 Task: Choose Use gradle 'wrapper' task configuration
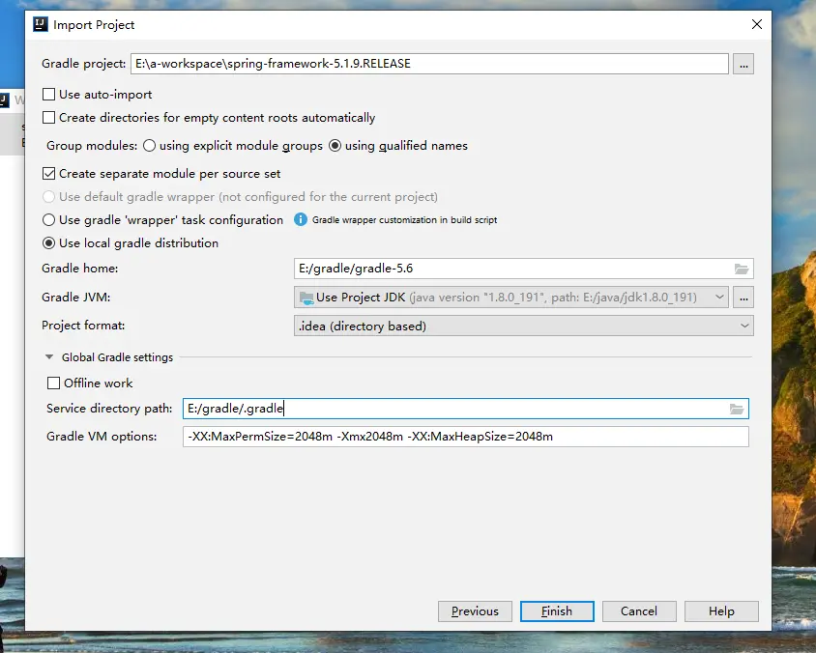48,220
